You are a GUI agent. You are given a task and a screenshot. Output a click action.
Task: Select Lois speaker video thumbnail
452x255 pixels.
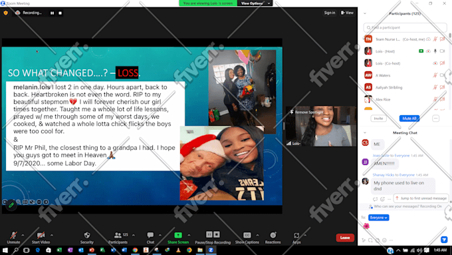tap(321, 127)
